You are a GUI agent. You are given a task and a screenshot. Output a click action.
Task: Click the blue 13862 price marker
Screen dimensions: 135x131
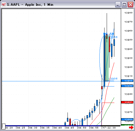point(127,119)
